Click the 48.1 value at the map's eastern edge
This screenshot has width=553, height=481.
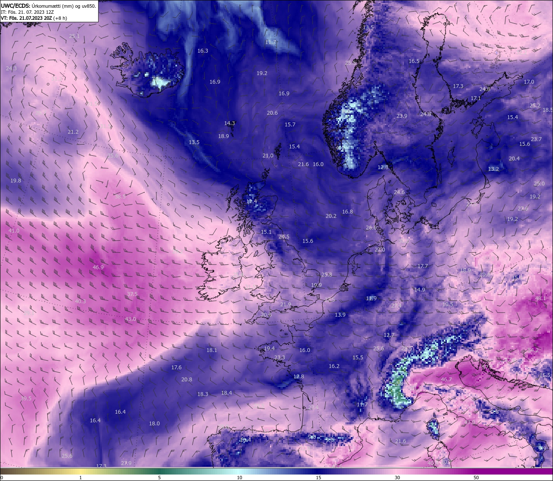click(540, 299)
